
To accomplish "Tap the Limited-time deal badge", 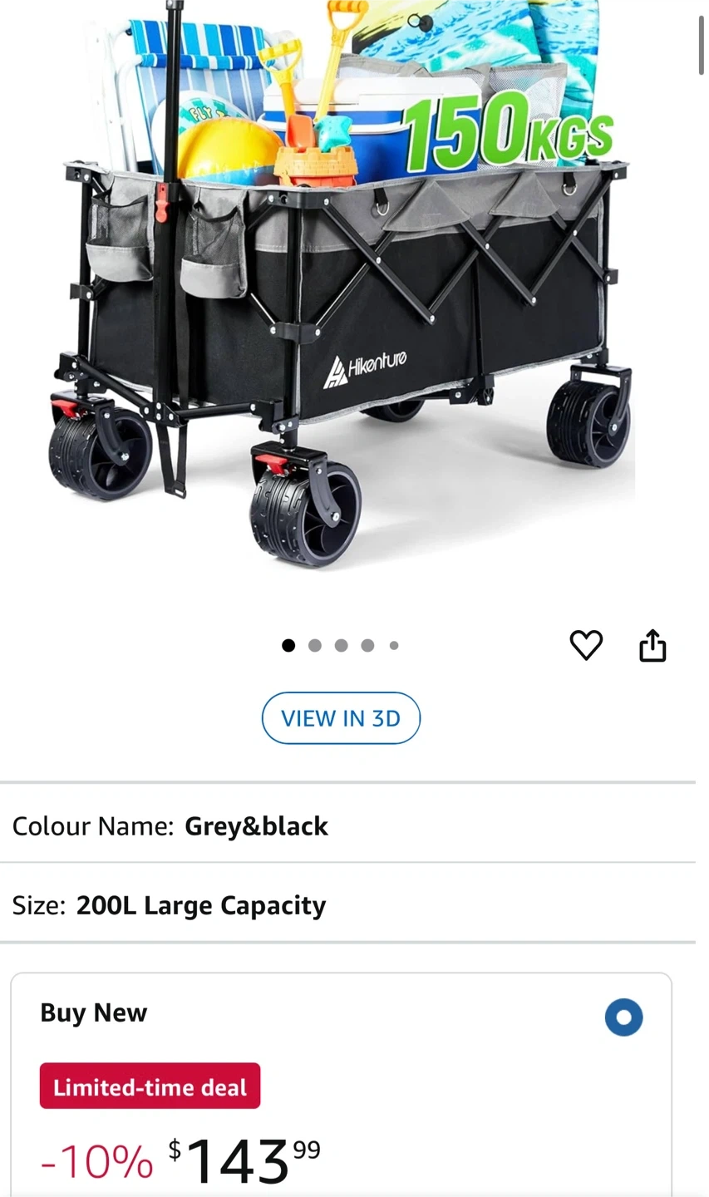I will tap(150, 1086).
